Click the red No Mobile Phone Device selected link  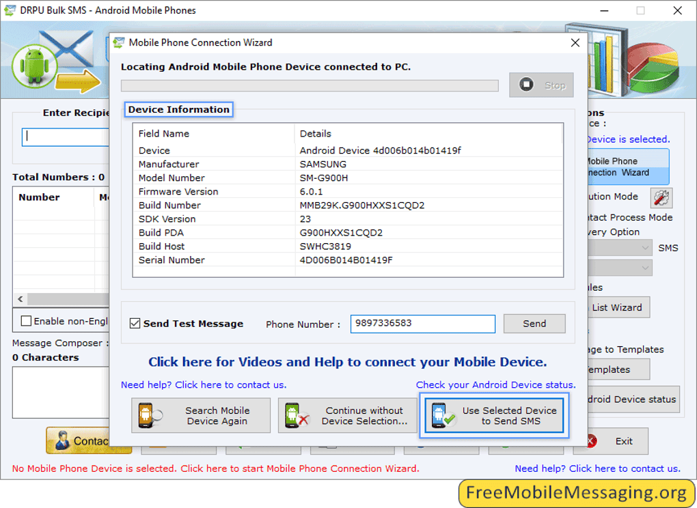[x=215, y=468]
